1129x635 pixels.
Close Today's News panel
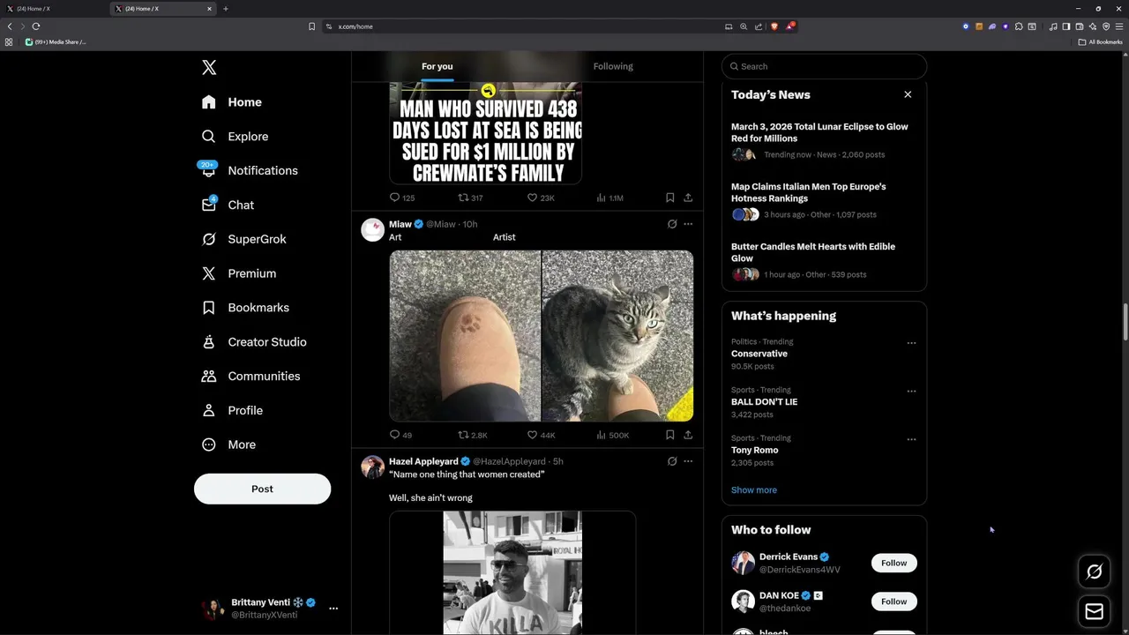click(x=908, y=94)
